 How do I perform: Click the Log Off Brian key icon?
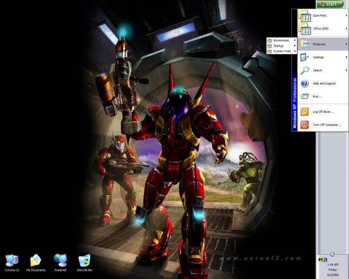(x=304, y=112)
